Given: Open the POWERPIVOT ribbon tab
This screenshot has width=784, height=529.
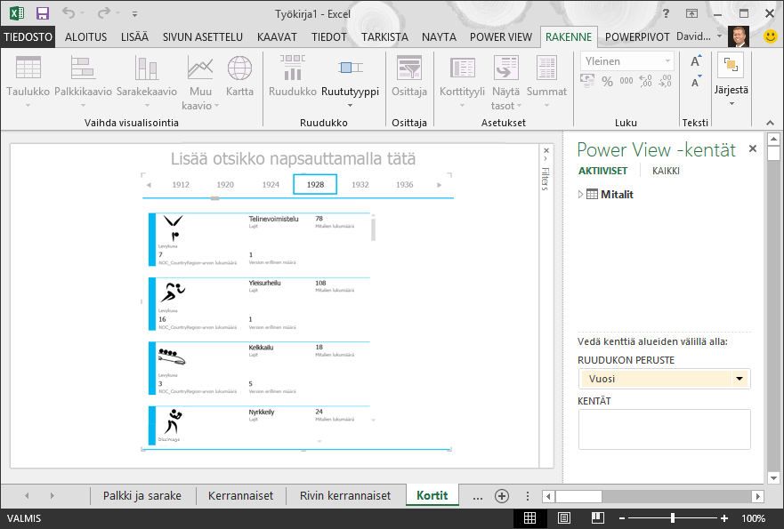Looking at the screenshot, I should pos(637,37).
